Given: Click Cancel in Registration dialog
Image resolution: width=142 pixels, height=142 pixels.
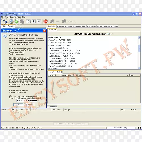Looking at the screenshot, I should pos(29,105).
